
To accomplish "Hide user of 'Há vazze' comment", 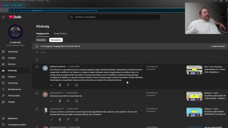I will (x=77, y=119).
